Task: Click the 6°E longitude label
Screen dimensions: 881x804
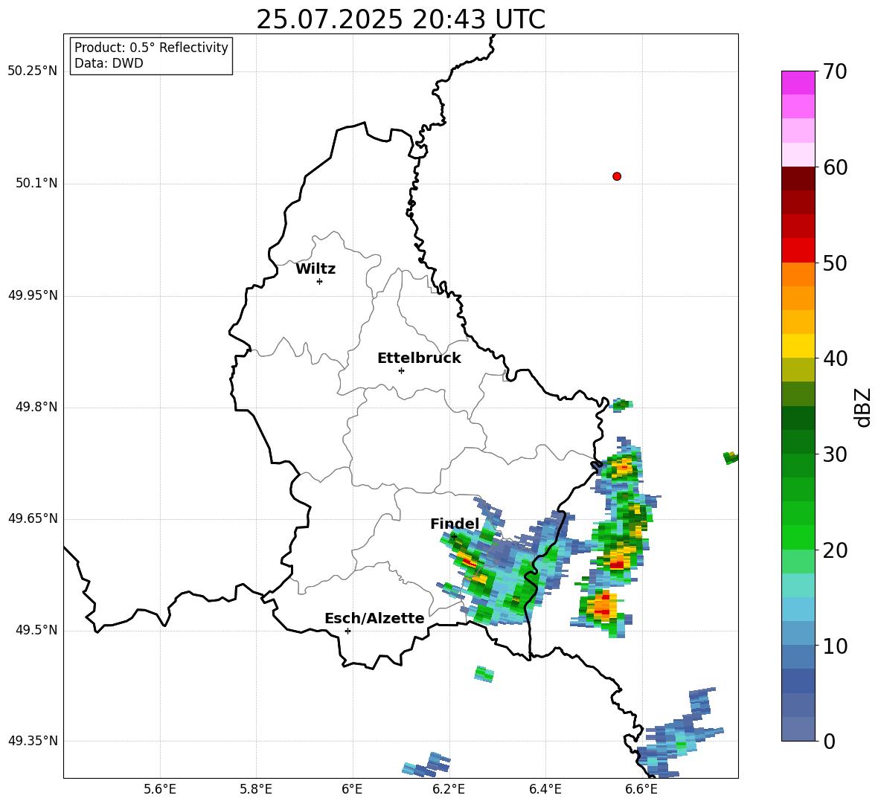Action: pos(352,789)
